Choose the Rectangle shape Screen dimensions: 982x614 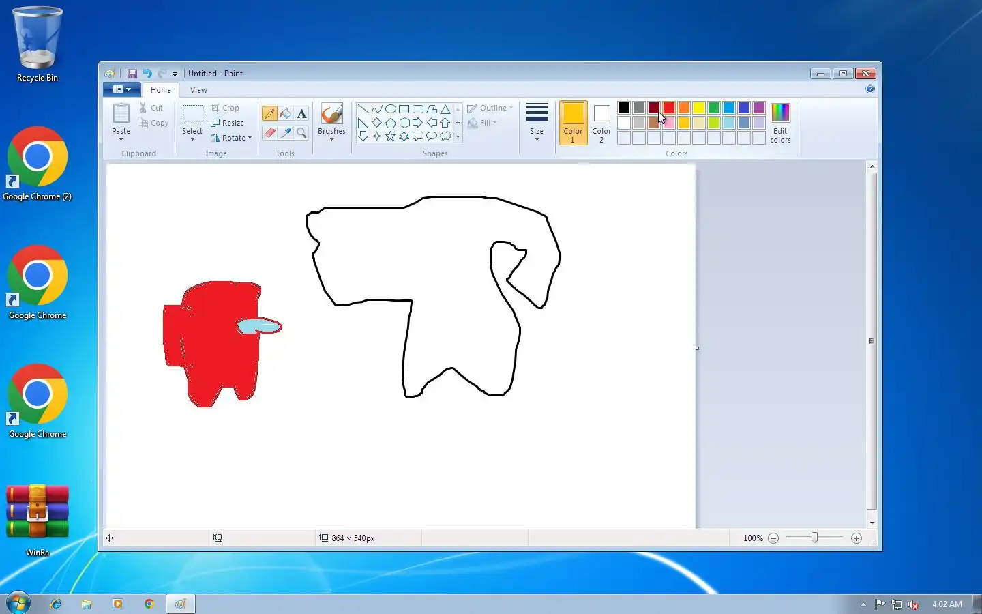click(x=404, y=109)
